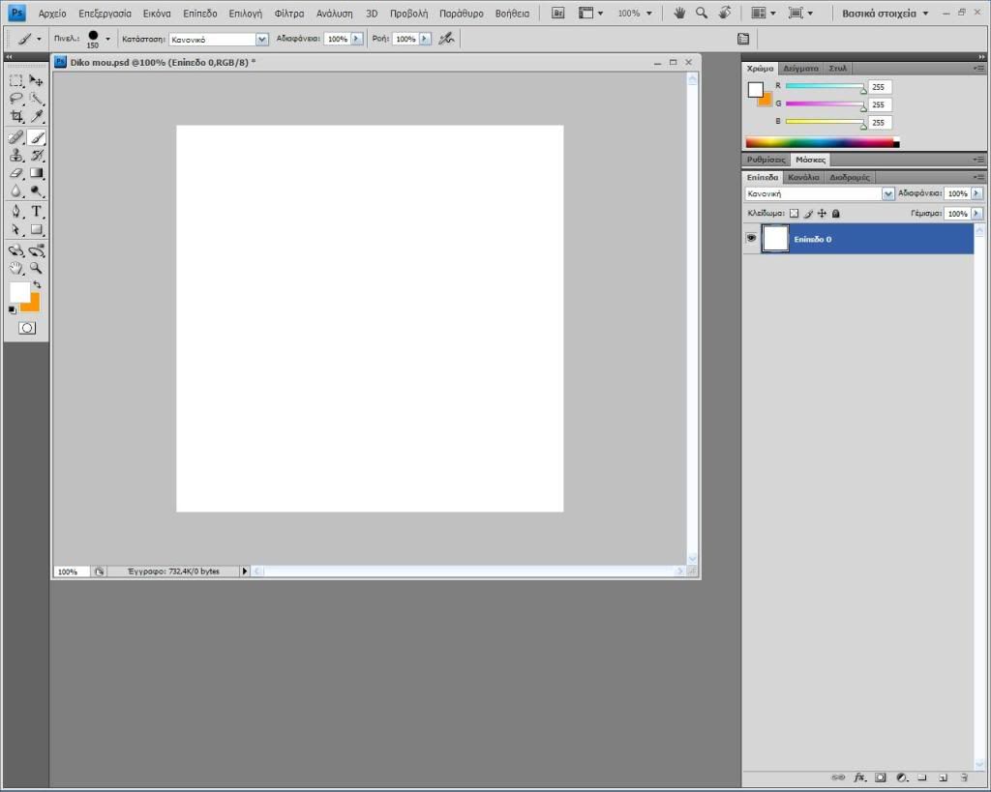Image resolution: width=991 pixels, height=792 pixels.
Task: Toggle the lock all padlock icon
Action: [x=835, y=214]
